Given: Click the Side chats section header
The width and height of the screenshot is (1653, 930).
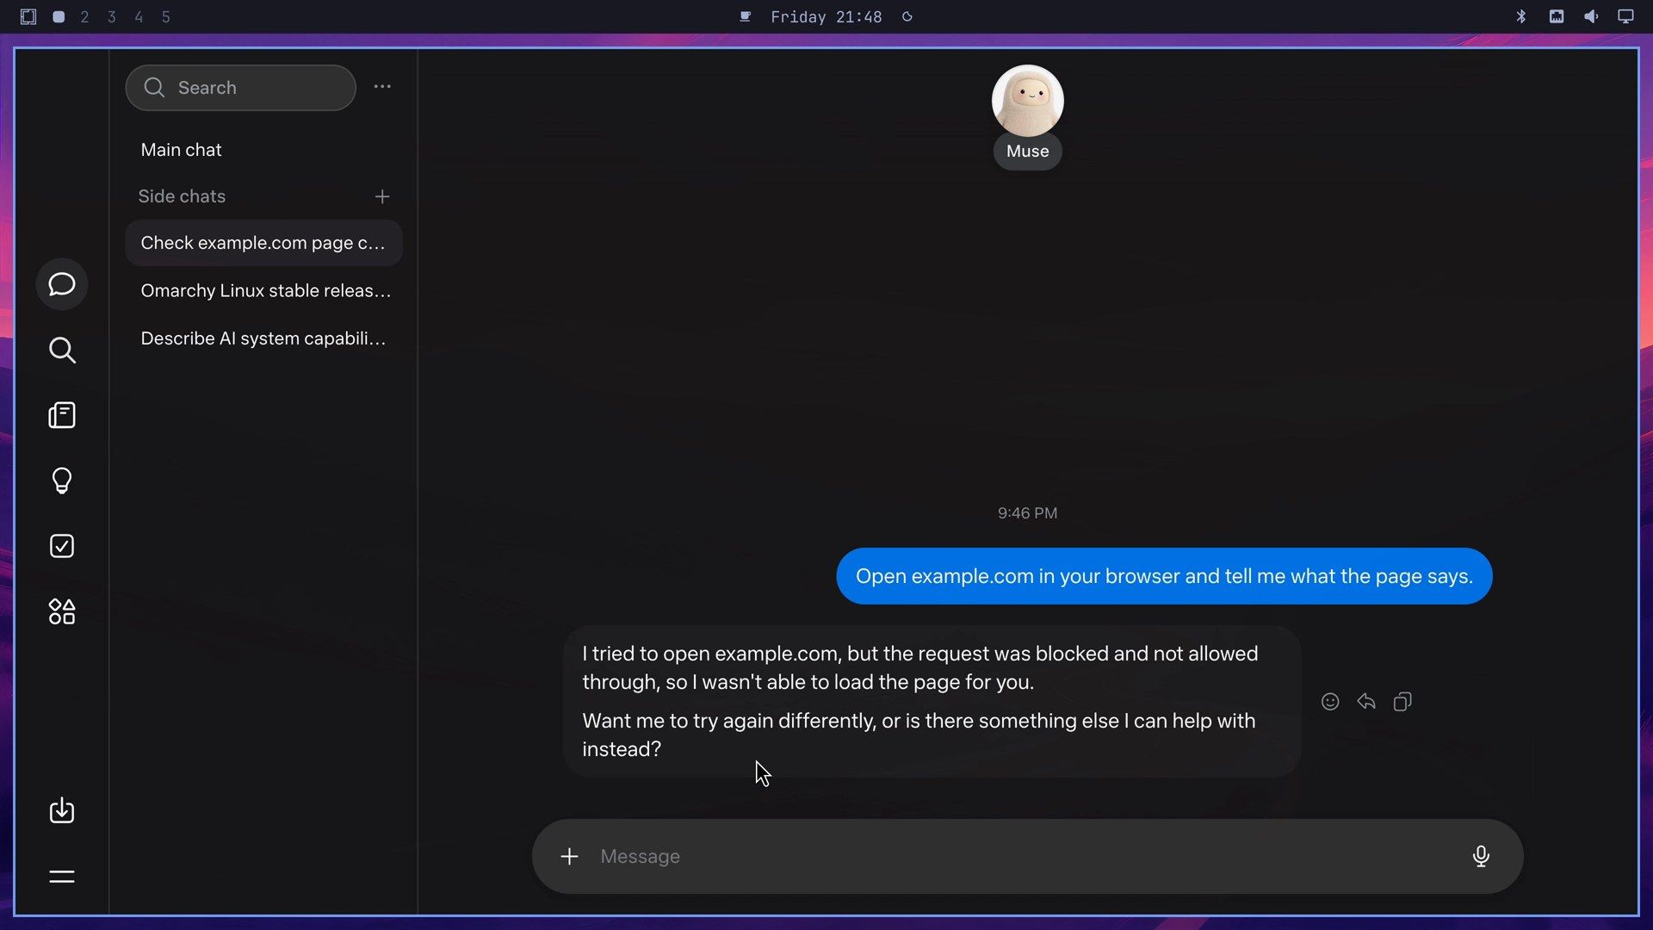Looking at the screenshot, I should [182, 196].
